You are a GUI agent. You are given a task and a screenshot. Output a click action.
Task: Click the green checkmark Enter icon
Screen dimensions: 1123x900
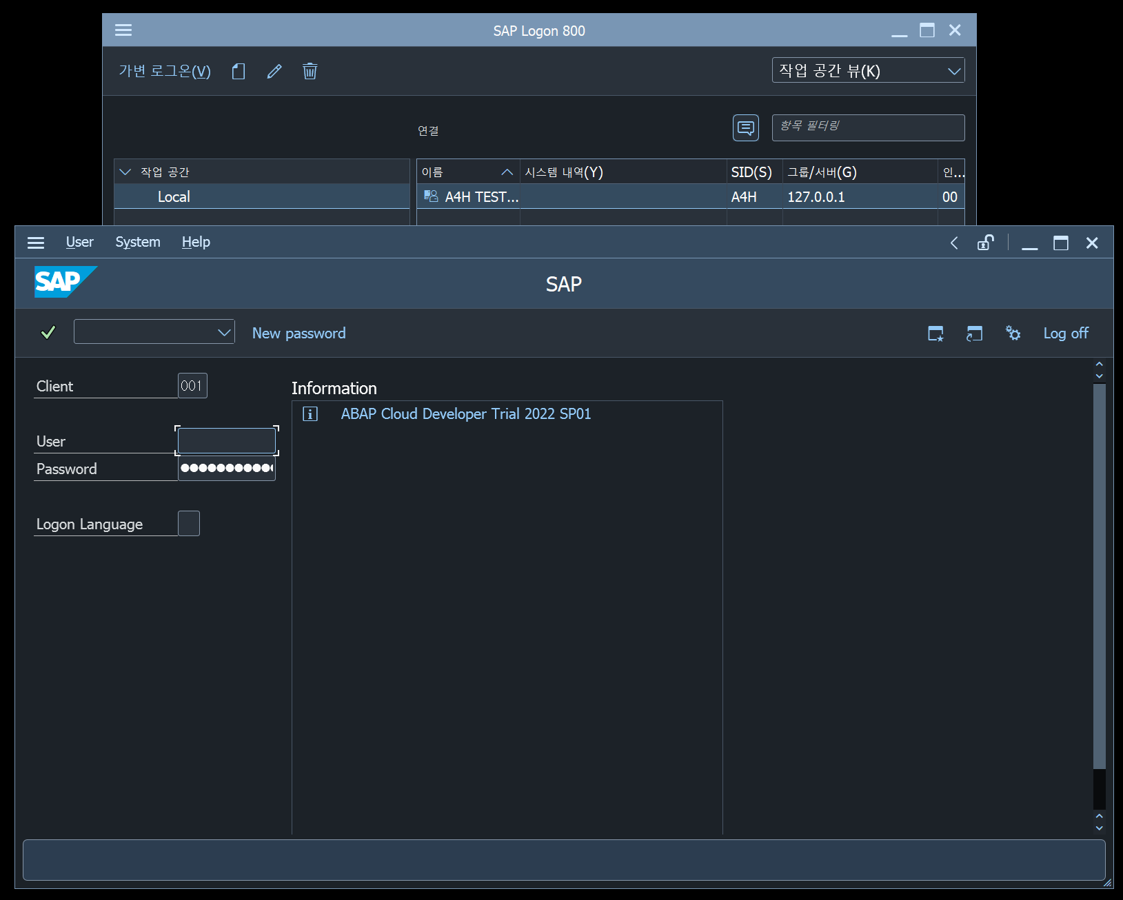pos(48,333)
